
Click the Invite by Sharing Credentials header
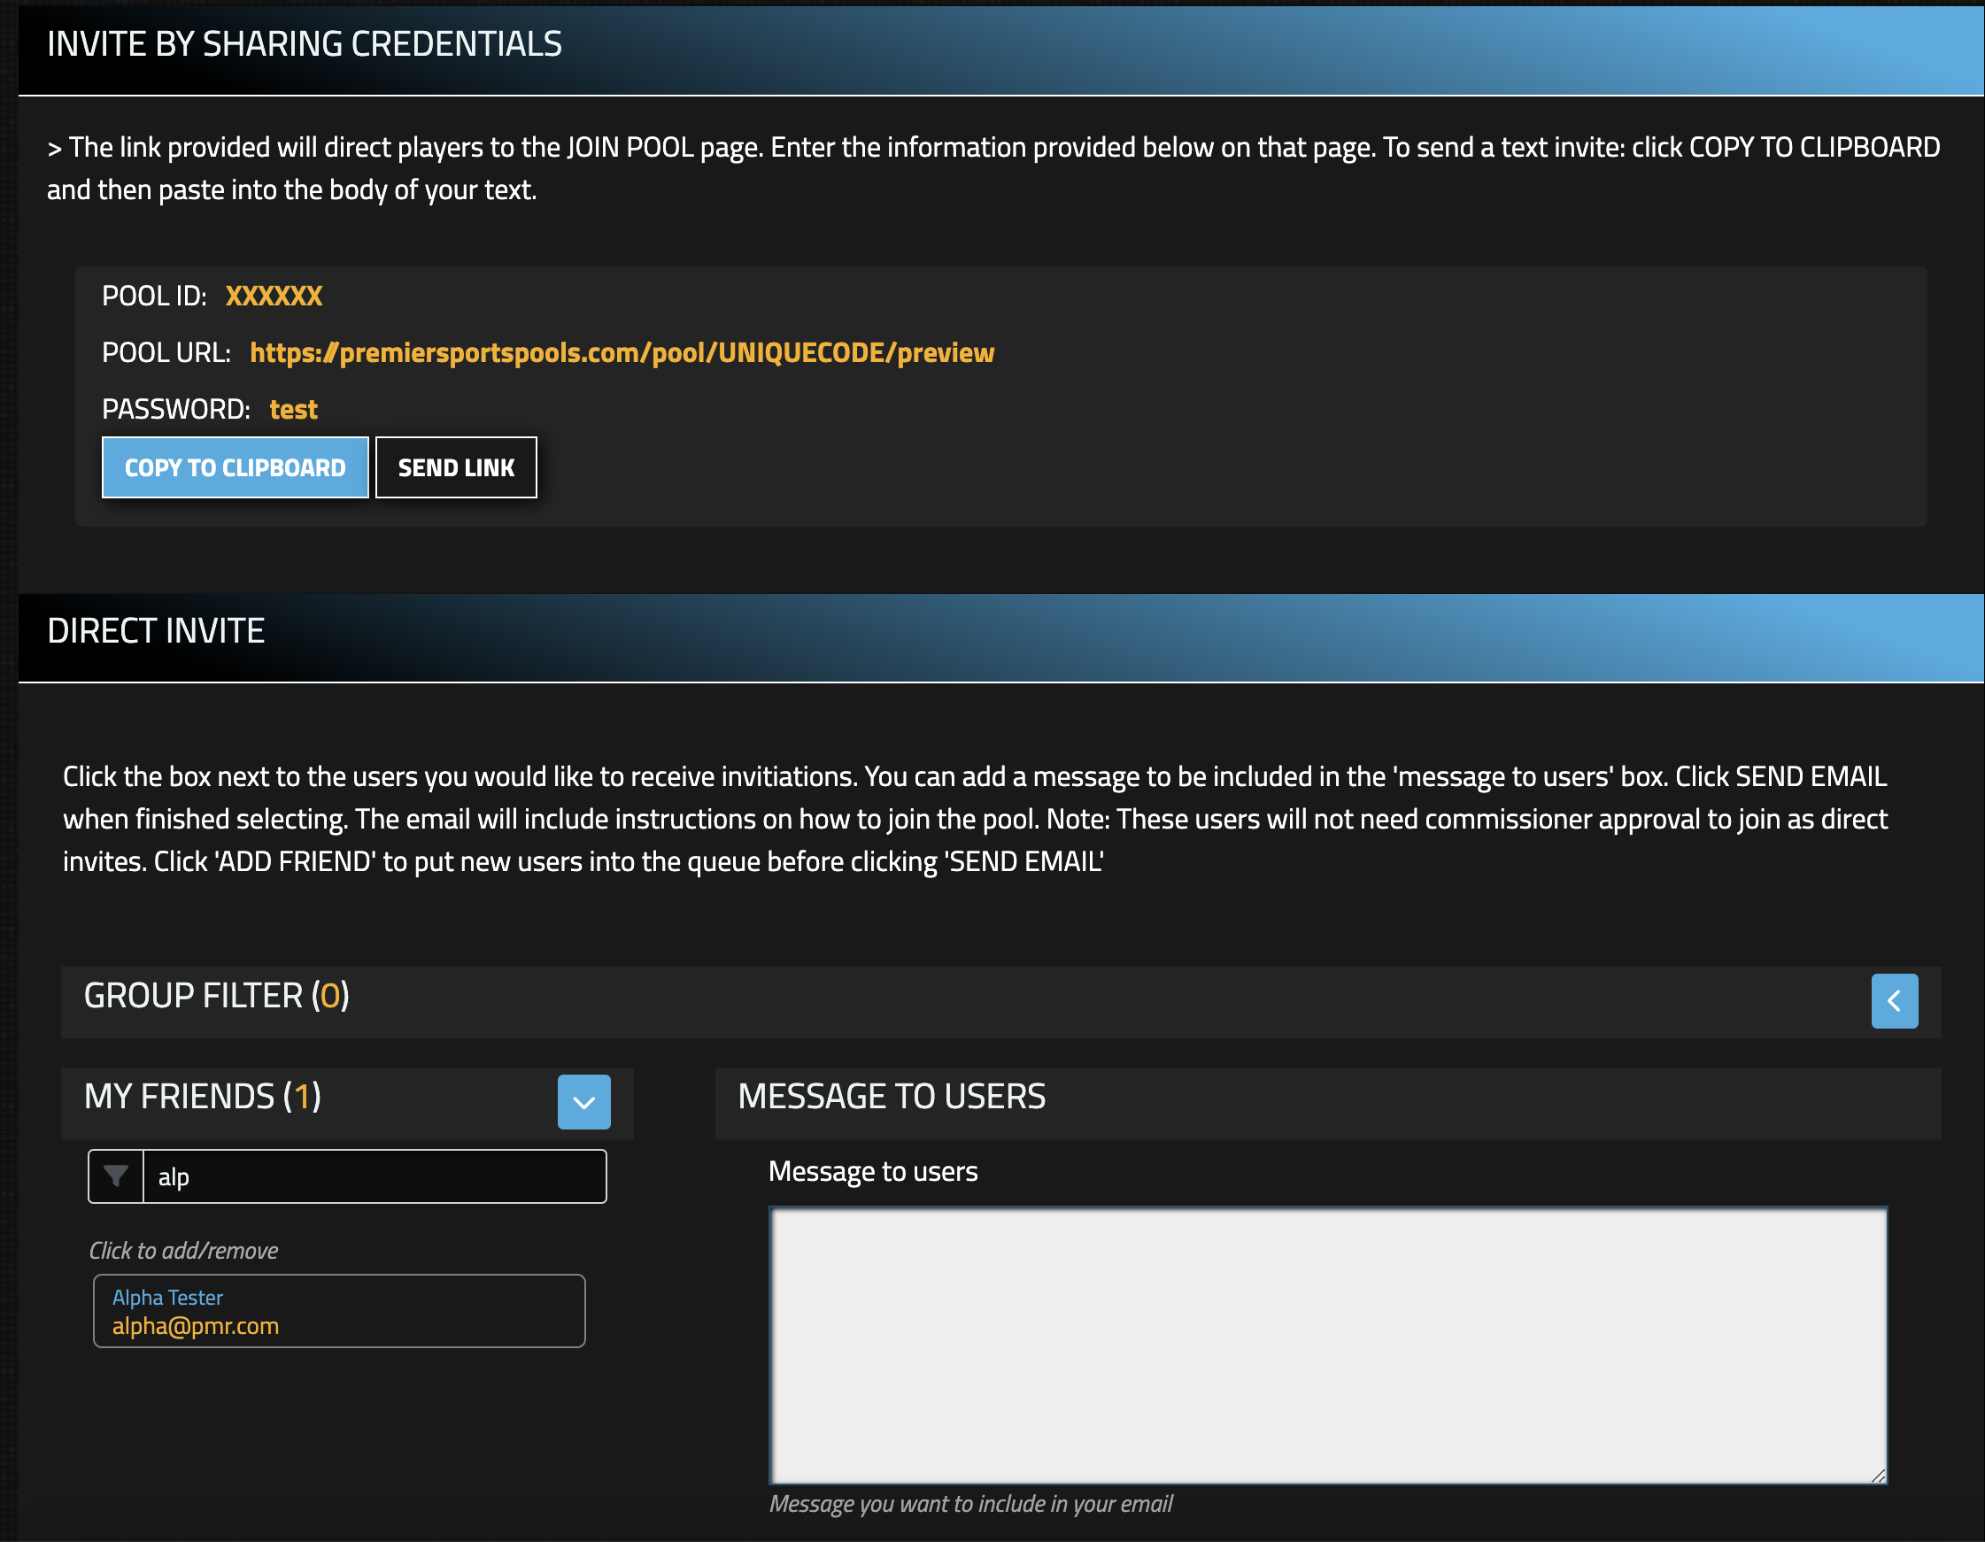pyautogui.click(x=305, y=43)
